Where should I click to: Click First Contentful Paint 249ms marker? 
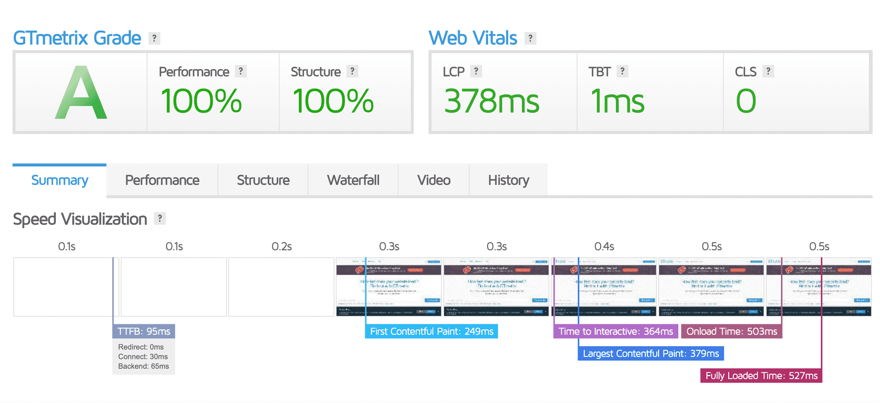tap(431, 331)
